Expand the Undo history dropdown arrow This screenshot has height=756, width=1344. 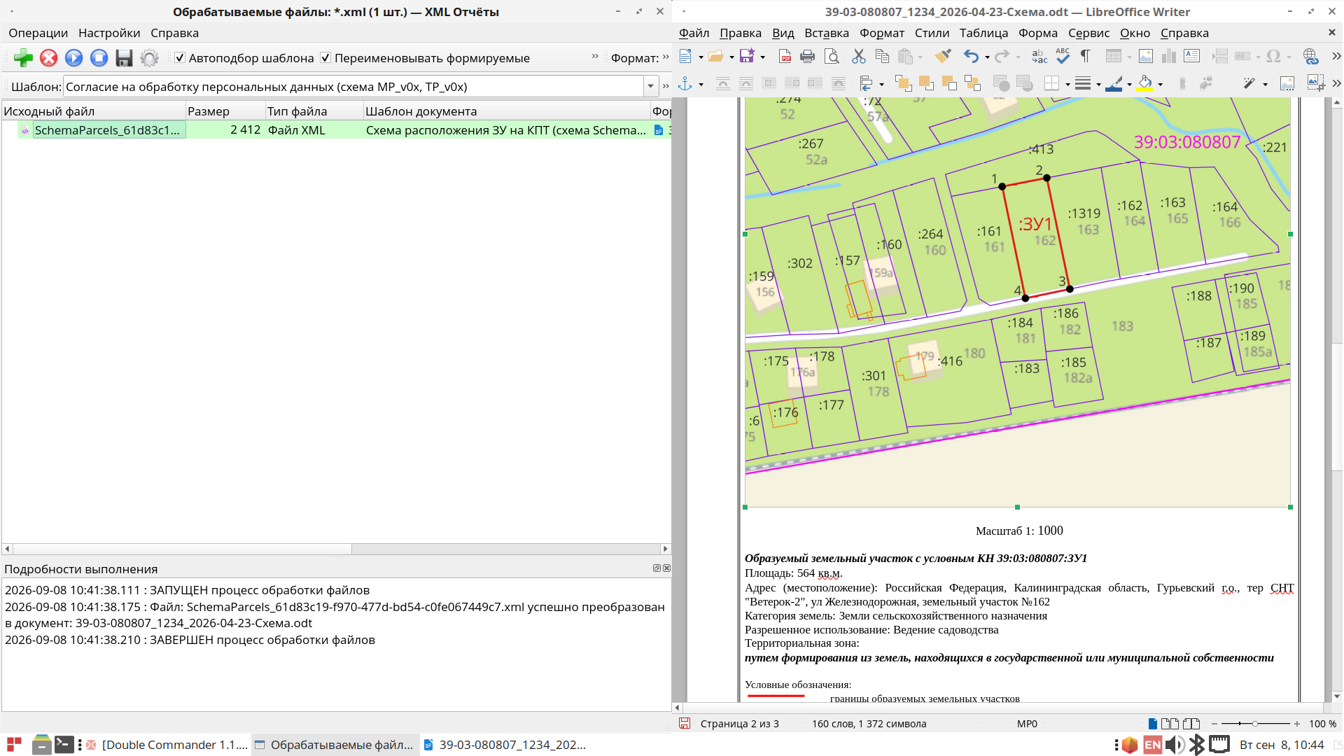click(x=987, y=57)
